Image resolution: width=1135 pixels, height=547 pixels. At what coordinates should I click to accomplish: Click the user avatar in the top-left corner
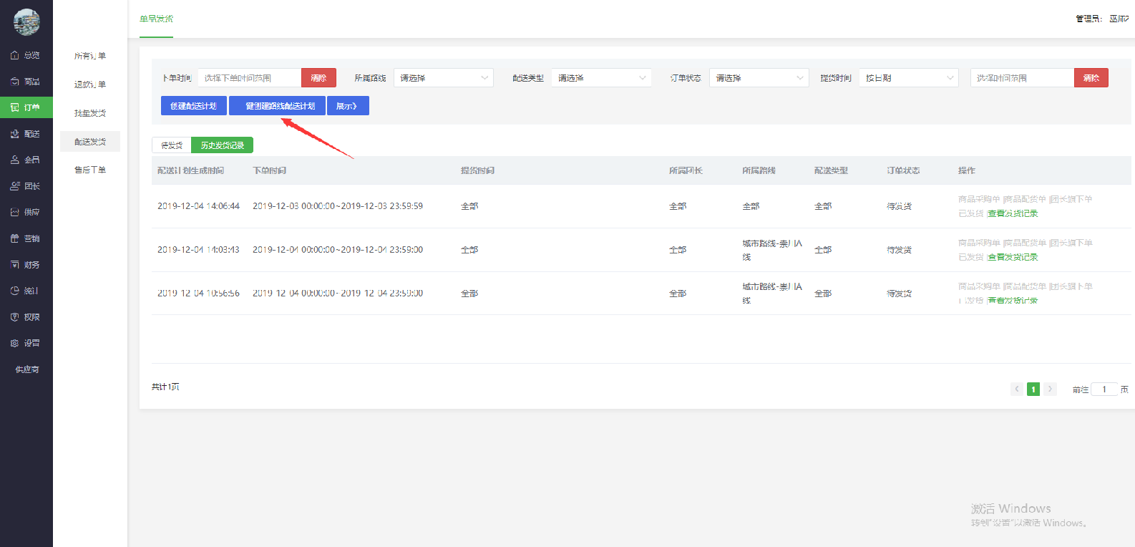coord(26,22)
